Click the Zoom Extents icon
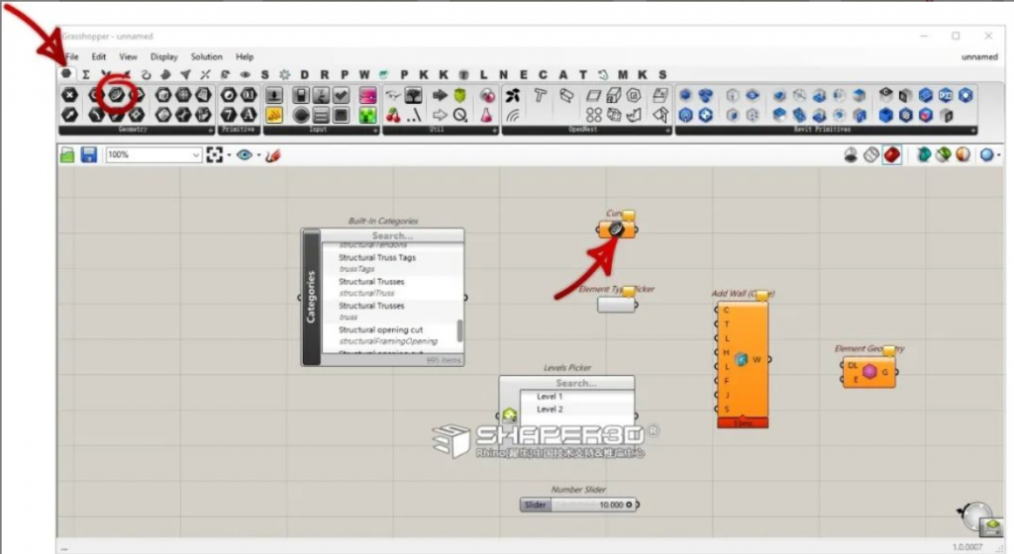The image size is (1014, 554). (x=214, y=155)
